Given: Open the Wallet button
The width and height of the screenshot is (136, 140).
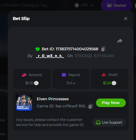Looking at the screenshot, I should point(116,5).
